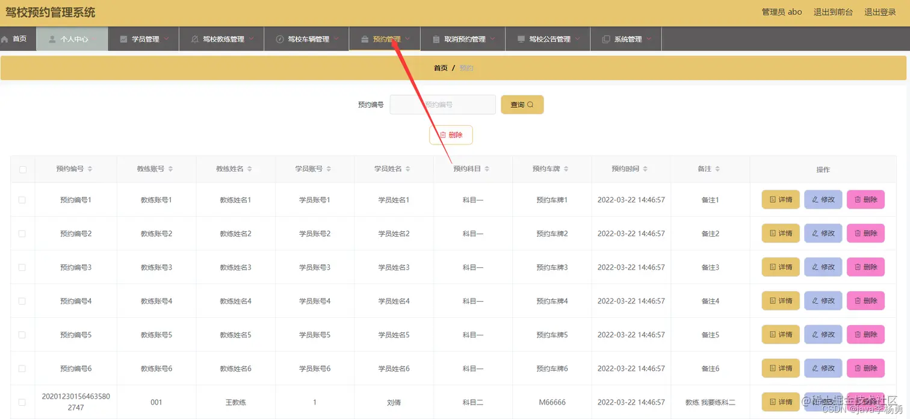Open 详情 for row 预约编号1

(781, 200)
